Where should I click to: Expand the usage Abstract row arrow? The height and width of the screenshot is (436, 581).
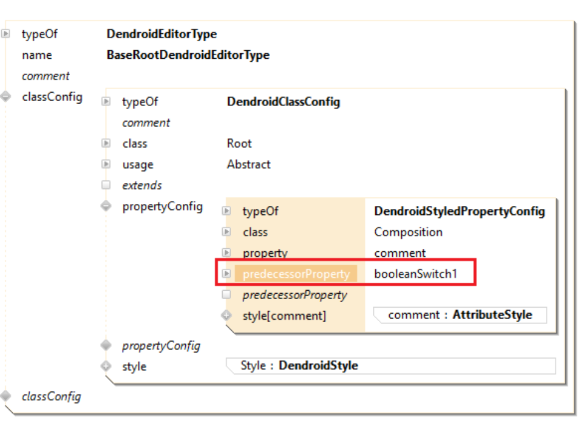[x=106, y=164]
